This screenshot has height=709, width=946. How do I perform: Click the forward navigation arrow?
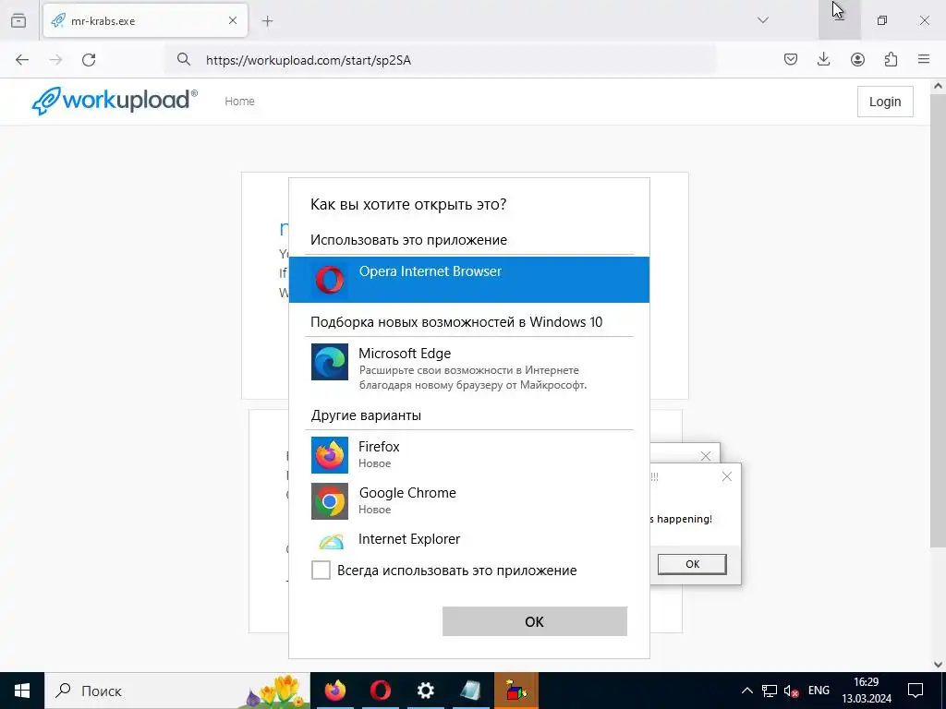click(x=55, y=60)
